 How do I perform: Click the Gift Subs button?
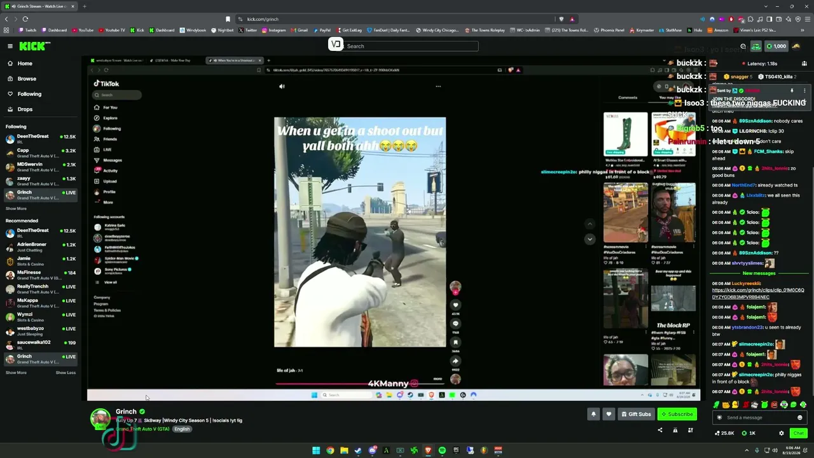coord(636,414)
